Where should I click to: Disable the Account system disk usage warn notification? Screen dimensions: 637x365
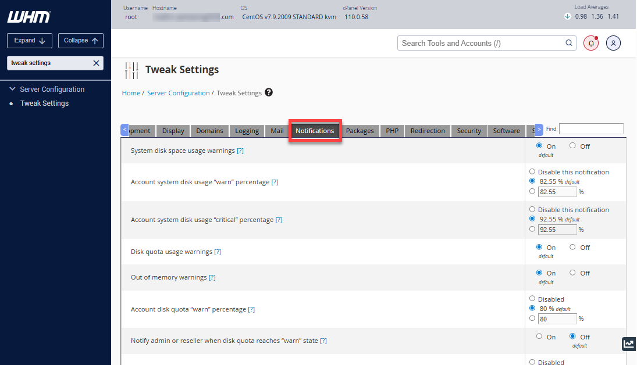(x=532, y=171)
